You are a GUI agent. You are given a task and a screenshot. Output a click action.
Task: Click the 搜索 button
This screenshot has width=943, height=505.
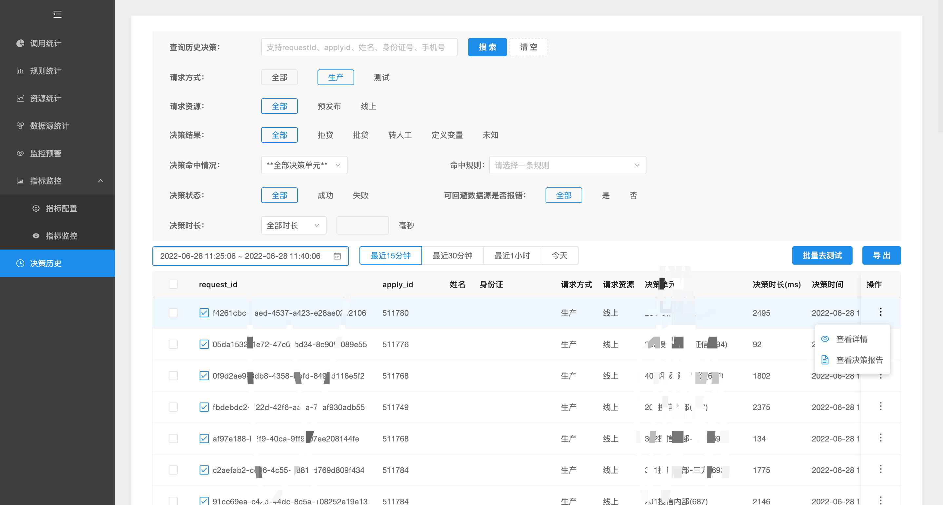pos(487,47)
